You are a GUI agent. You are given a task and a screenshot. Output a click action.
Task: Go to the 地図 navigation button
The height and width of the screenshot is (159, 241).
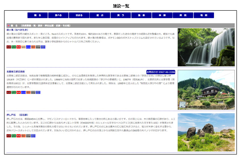click(x=204, y=15)
